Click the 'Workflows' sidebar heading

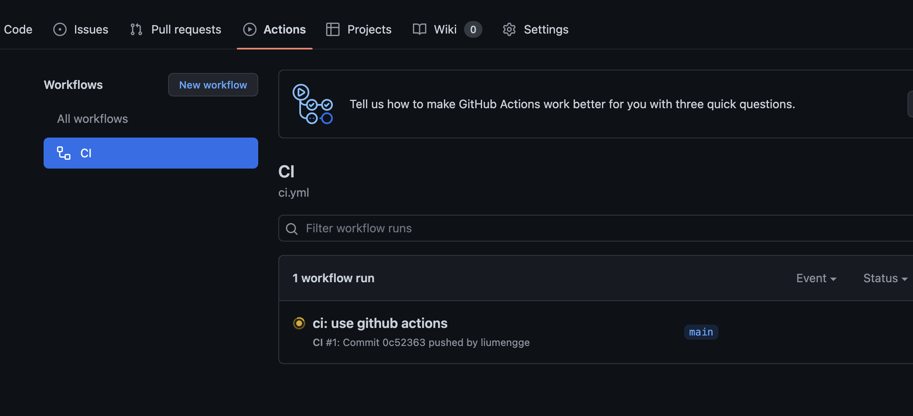[x=73, y=85]
